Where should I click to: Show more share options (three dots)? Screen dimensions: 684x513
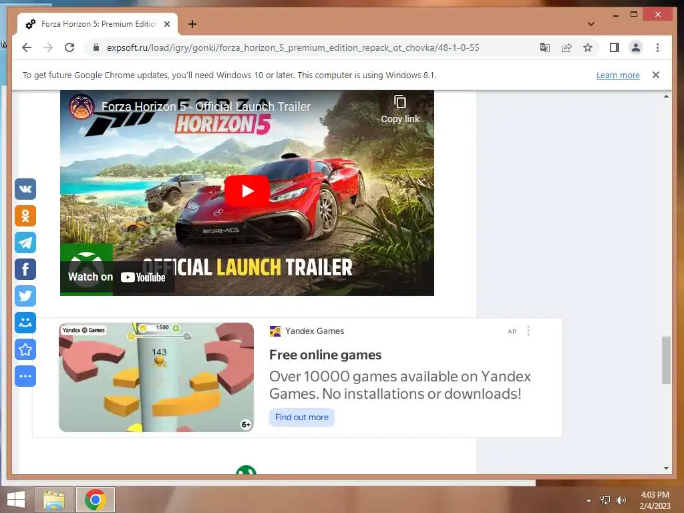pyautogui.click(x=25, y=376)
